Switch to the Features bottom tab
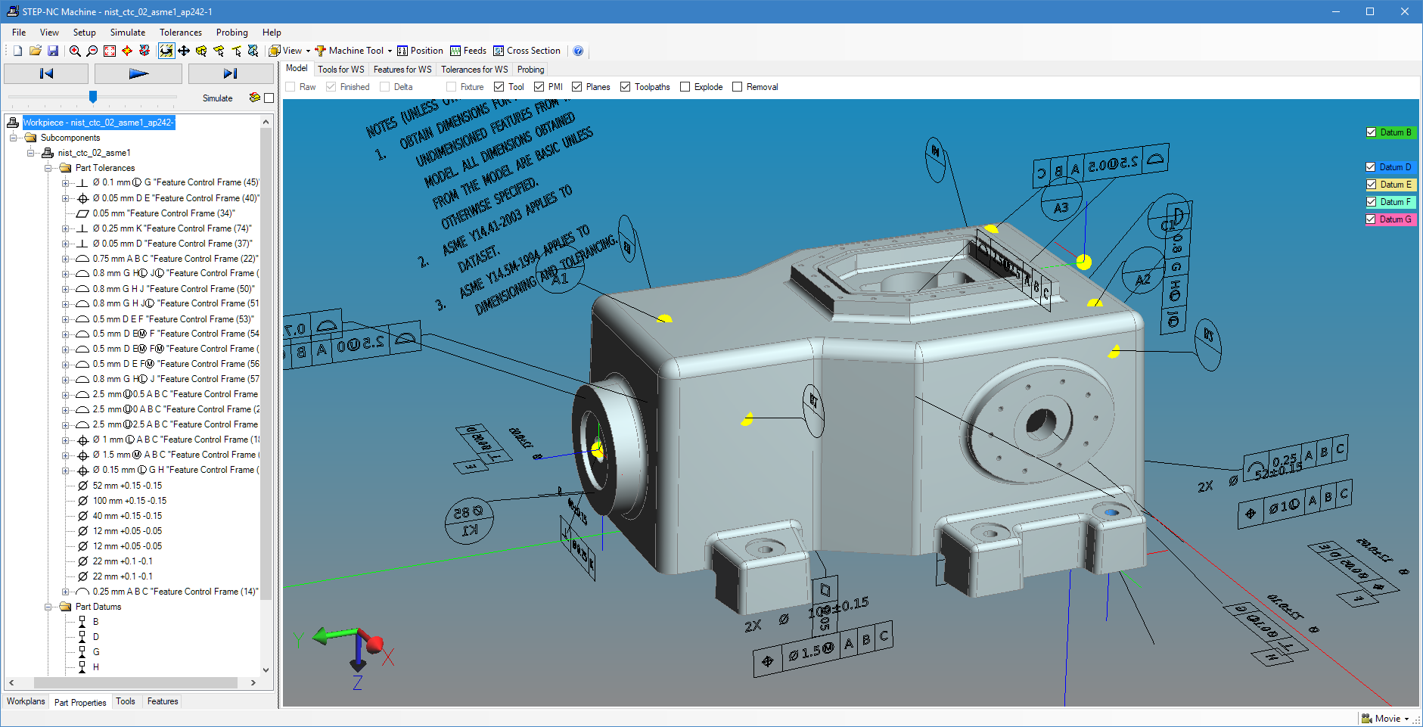The height and width of the screenshot is (727, 1423). [163, 701]
